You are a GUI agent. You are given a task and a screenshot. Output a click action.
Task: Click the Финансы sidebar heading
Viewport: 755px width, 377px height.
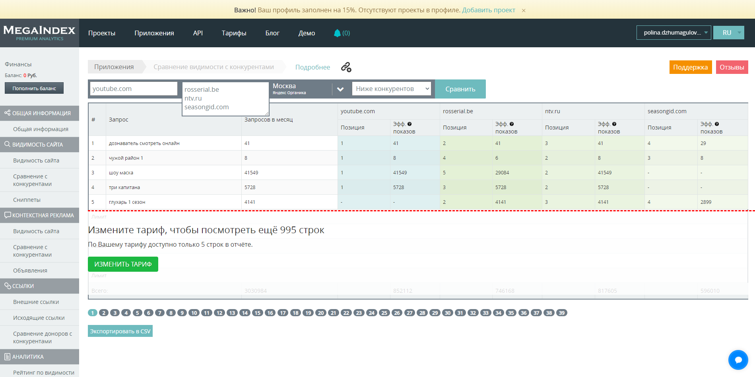(x=18, y=64)
